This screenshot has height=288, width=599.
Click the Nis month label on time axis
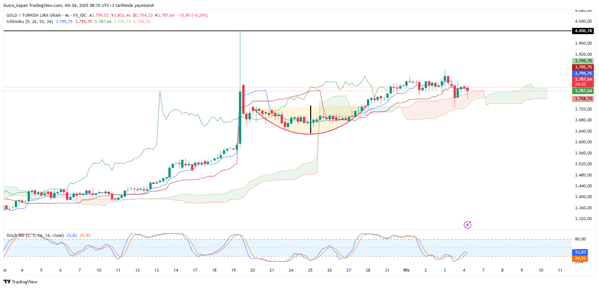pyautogui.click(x=406, y=270)
